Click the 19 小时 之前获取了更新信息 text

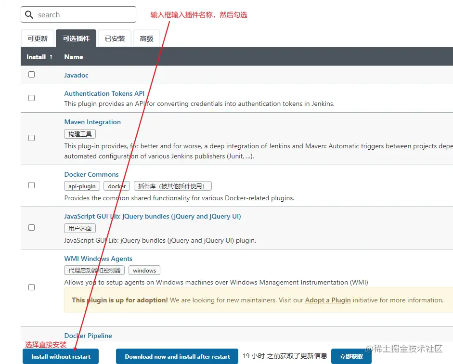tap(285, 356)
